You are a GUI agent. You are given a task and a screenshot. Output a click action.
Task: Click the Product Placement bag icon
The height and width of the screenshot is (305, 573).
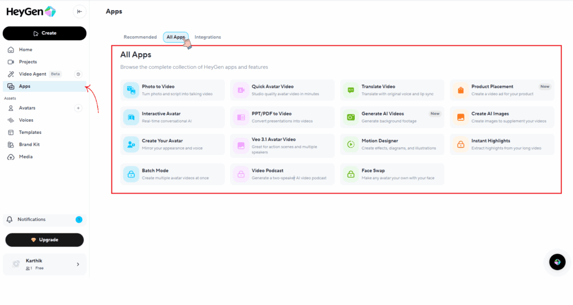(461, 90)
